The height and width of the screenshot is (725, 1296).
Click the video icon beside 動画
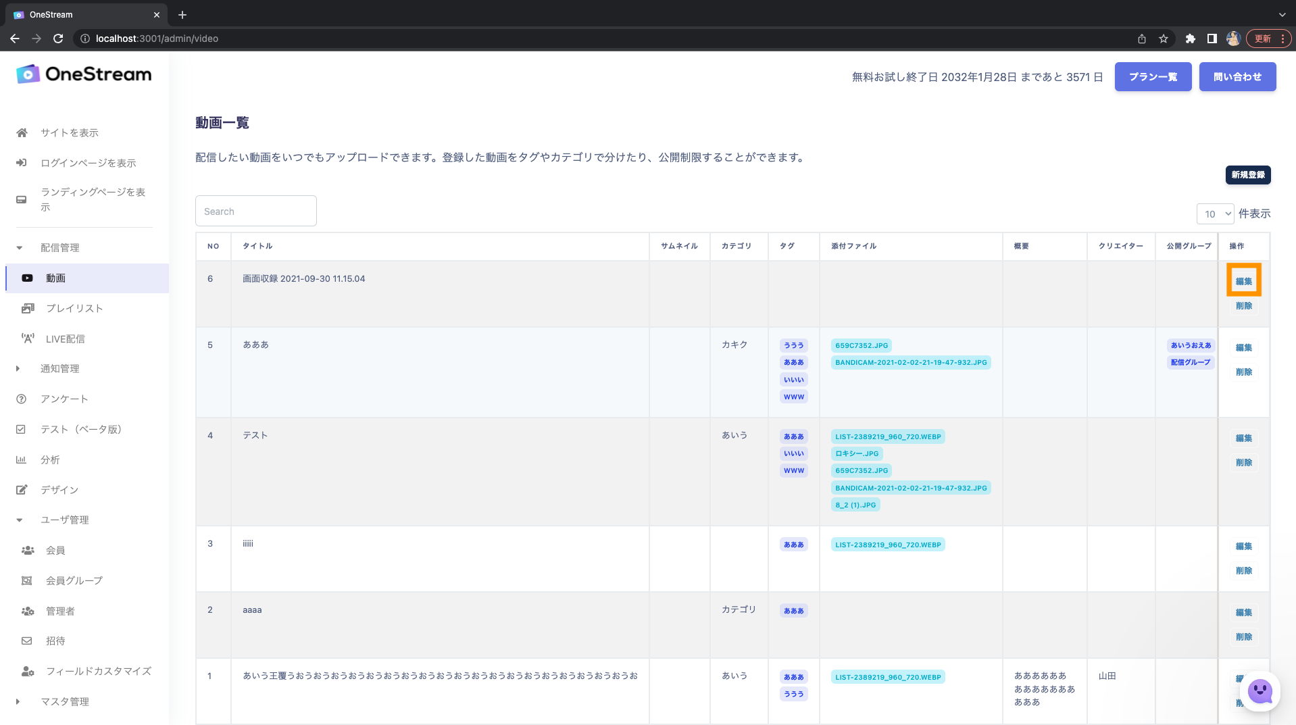(27, 278)
